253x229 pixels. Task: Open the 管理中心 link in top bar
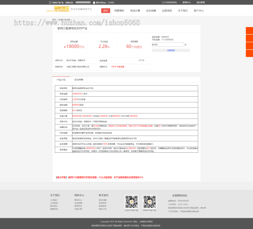(186, 2)
